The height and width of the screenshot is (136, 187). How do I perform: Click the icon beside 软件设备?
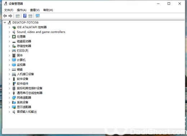click(14, 79)
